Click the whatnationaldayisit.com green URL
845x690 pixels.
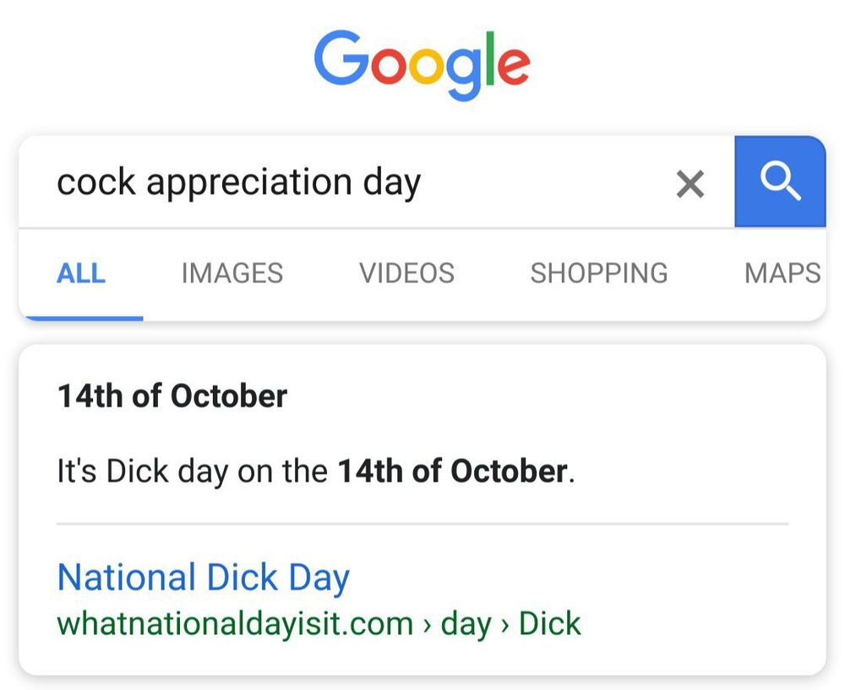(x=234, y=624)
